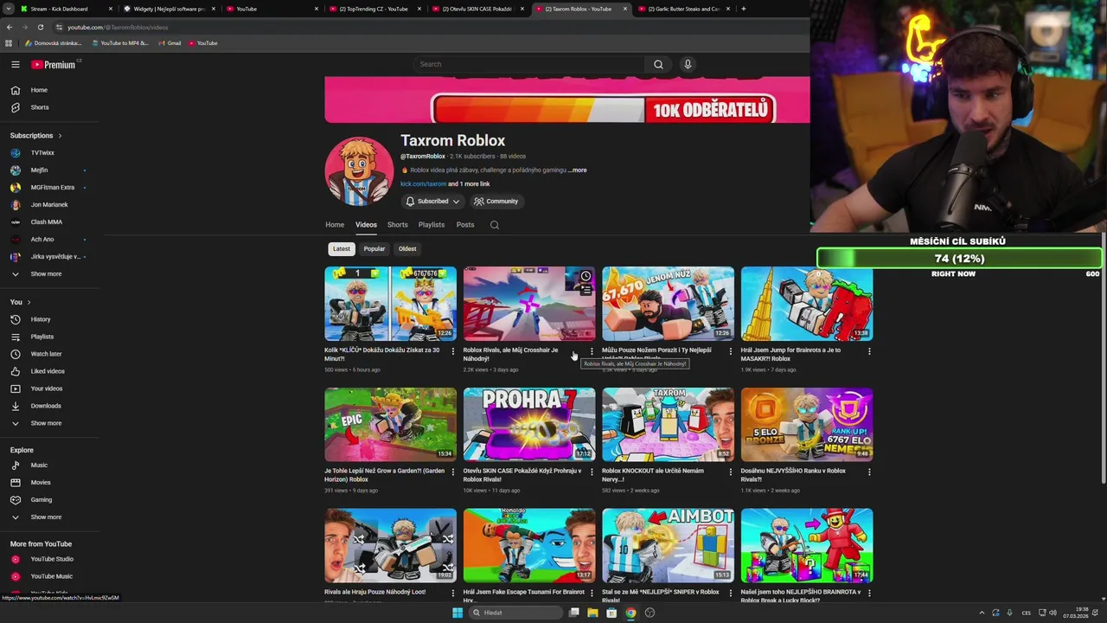
Task: Open Subscribed notification dropdown
Action: pos(432,202)
